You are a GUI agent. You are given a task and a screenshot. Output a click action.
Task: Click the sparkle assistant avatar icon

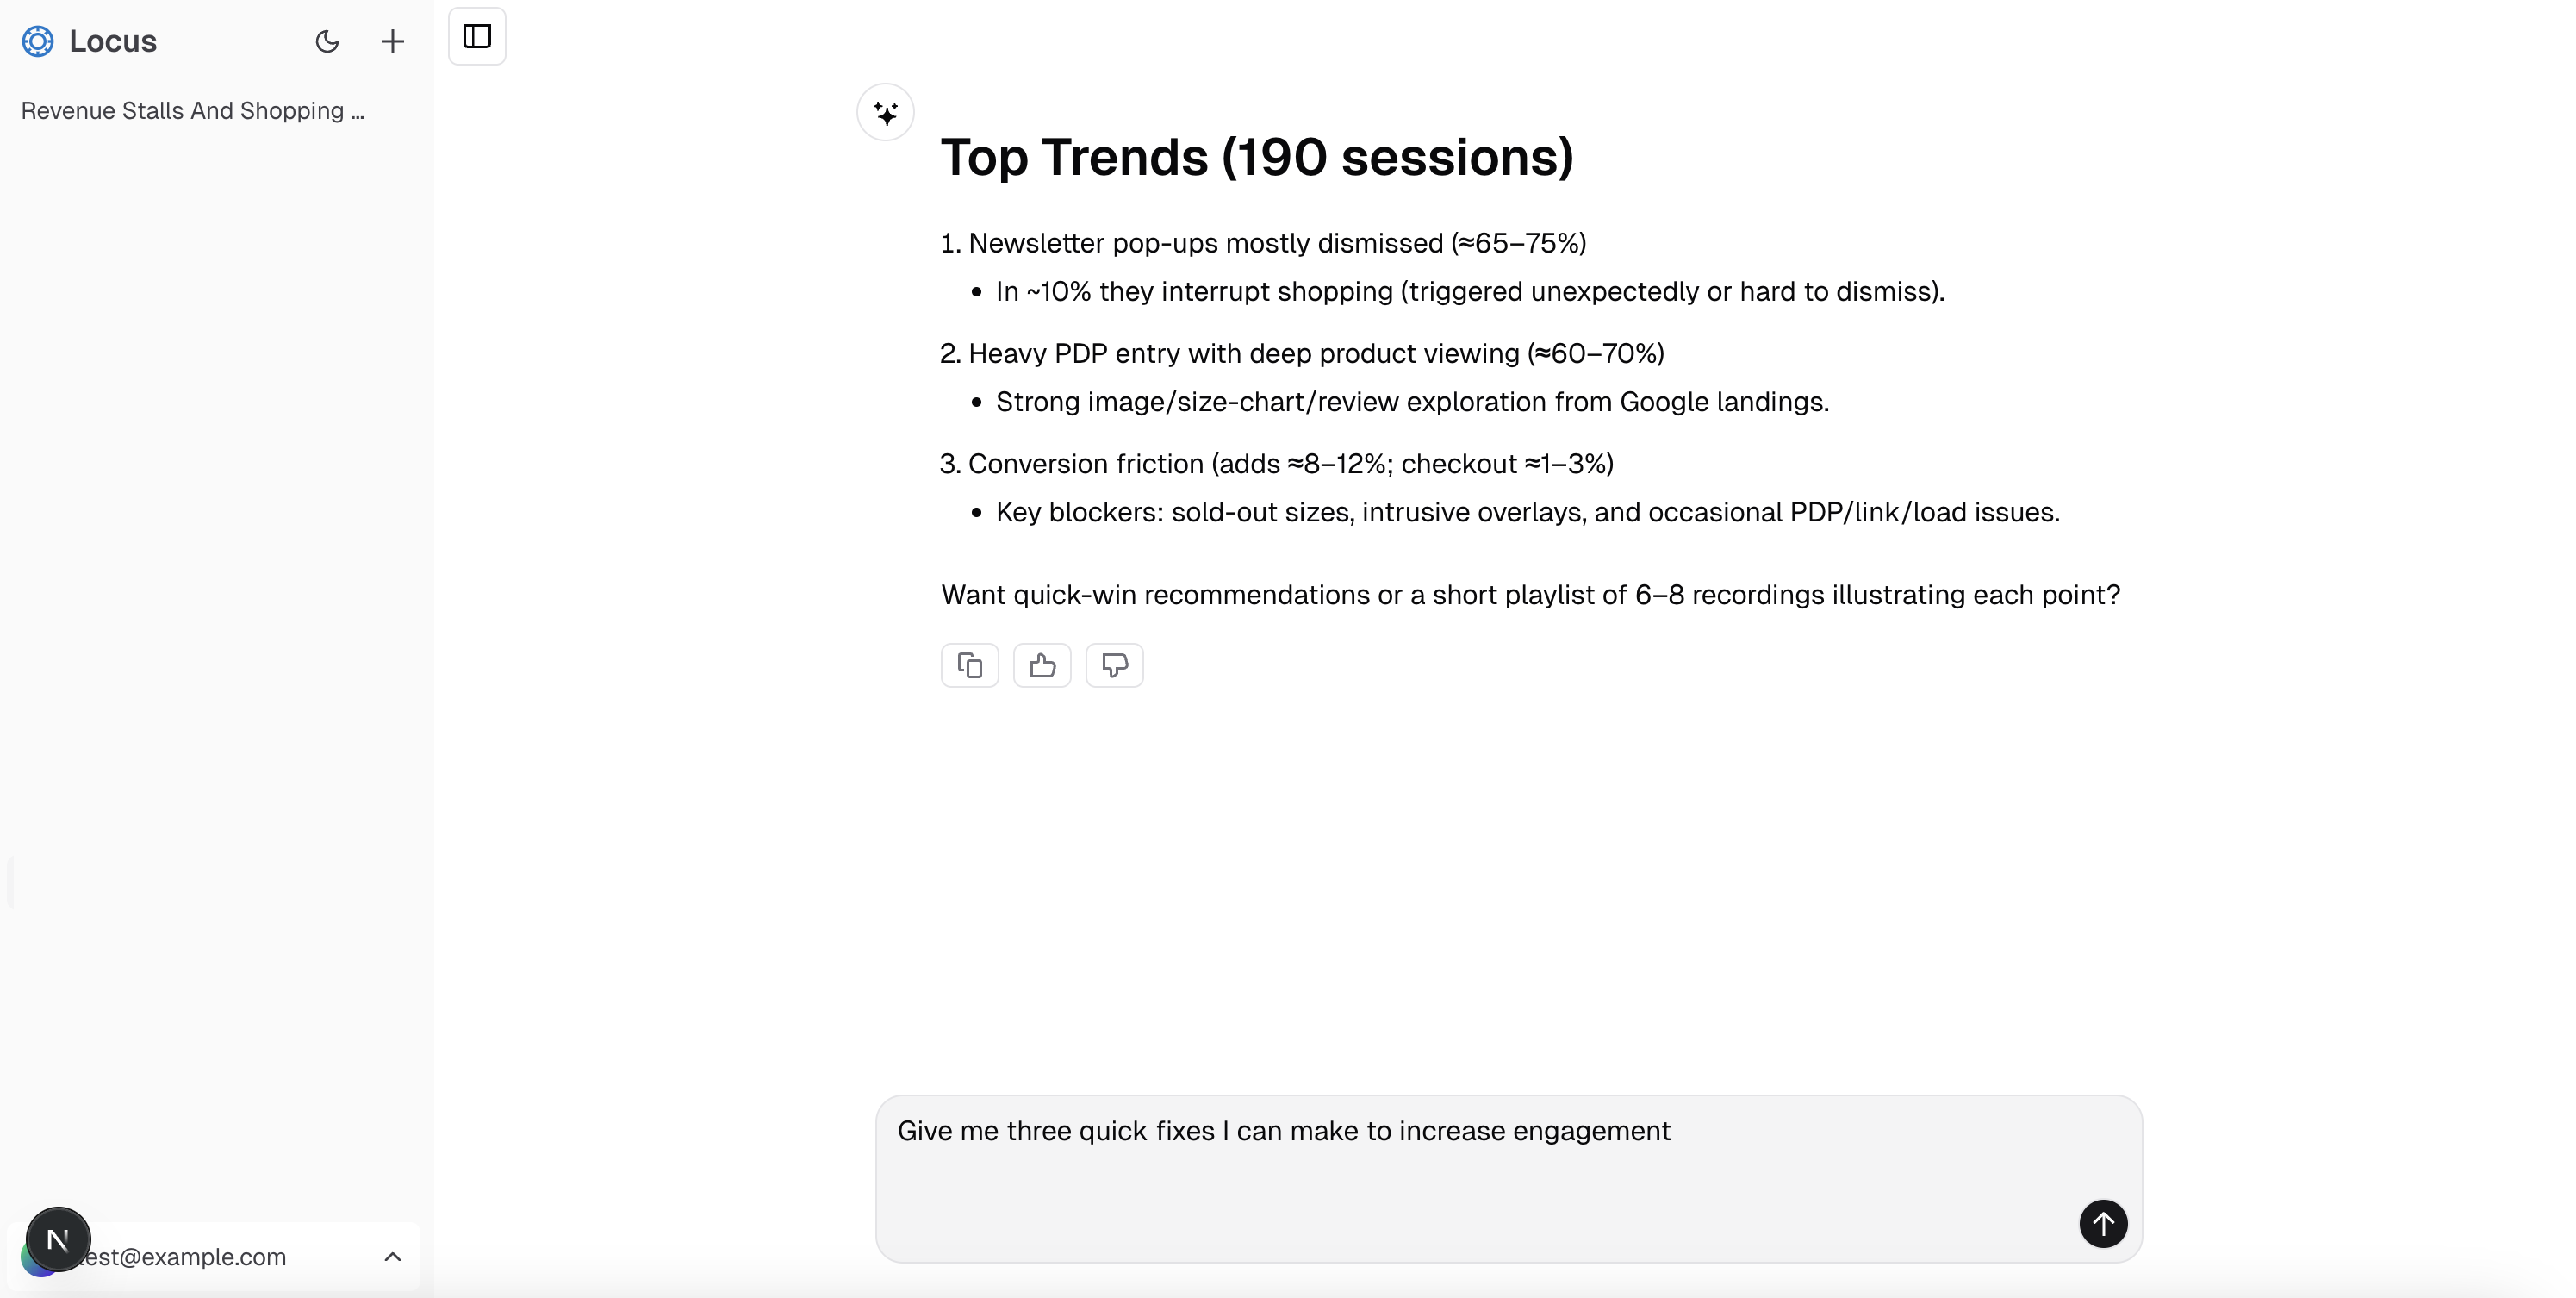coord(885,112)
